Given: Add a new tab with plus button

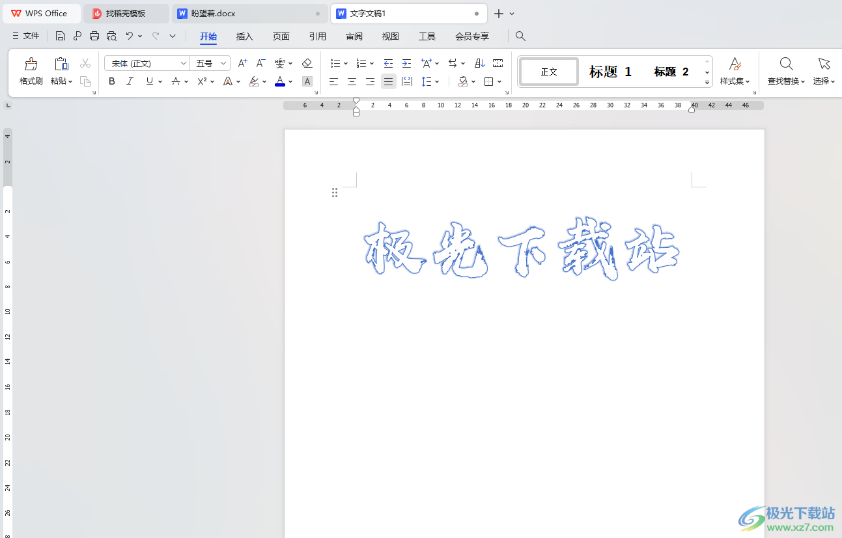Looking at the screenshot, I should click(x=499, y=14).
